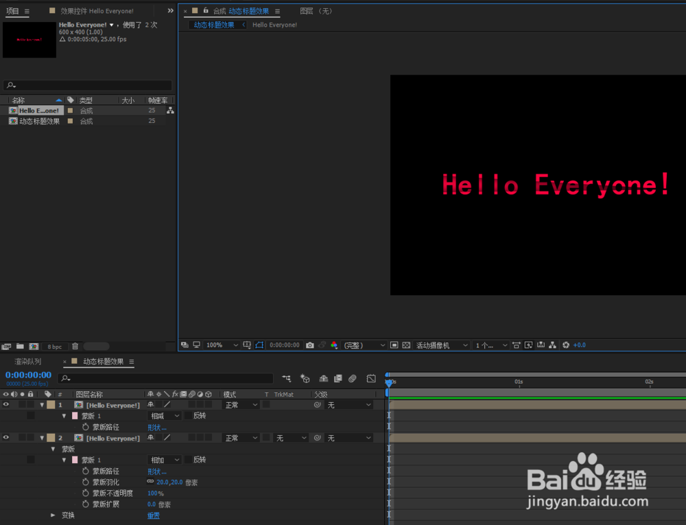686x525 pixels.
Task: Click the Hello Everyone! breadcrumb in viewer
Action: [x=275, y=25]
